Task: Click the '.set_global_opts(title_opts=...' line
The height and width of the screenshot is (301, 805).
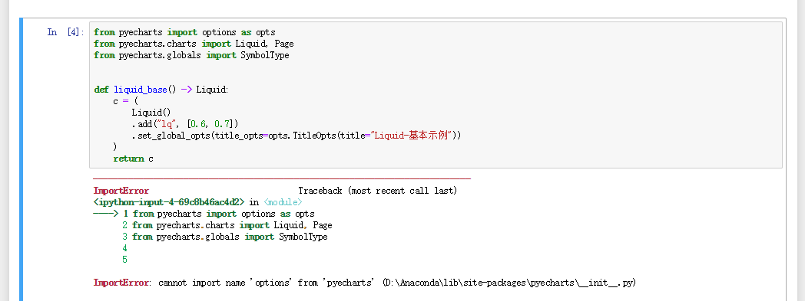Action: click(296, 136)
